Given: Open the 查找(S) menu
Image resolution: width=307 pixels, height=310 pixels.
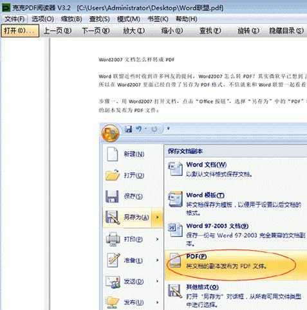Looking at the screenshot, I should [100, 19].
